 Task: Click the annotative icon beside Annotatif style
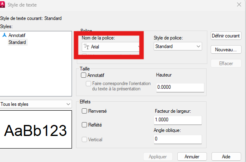4,35
